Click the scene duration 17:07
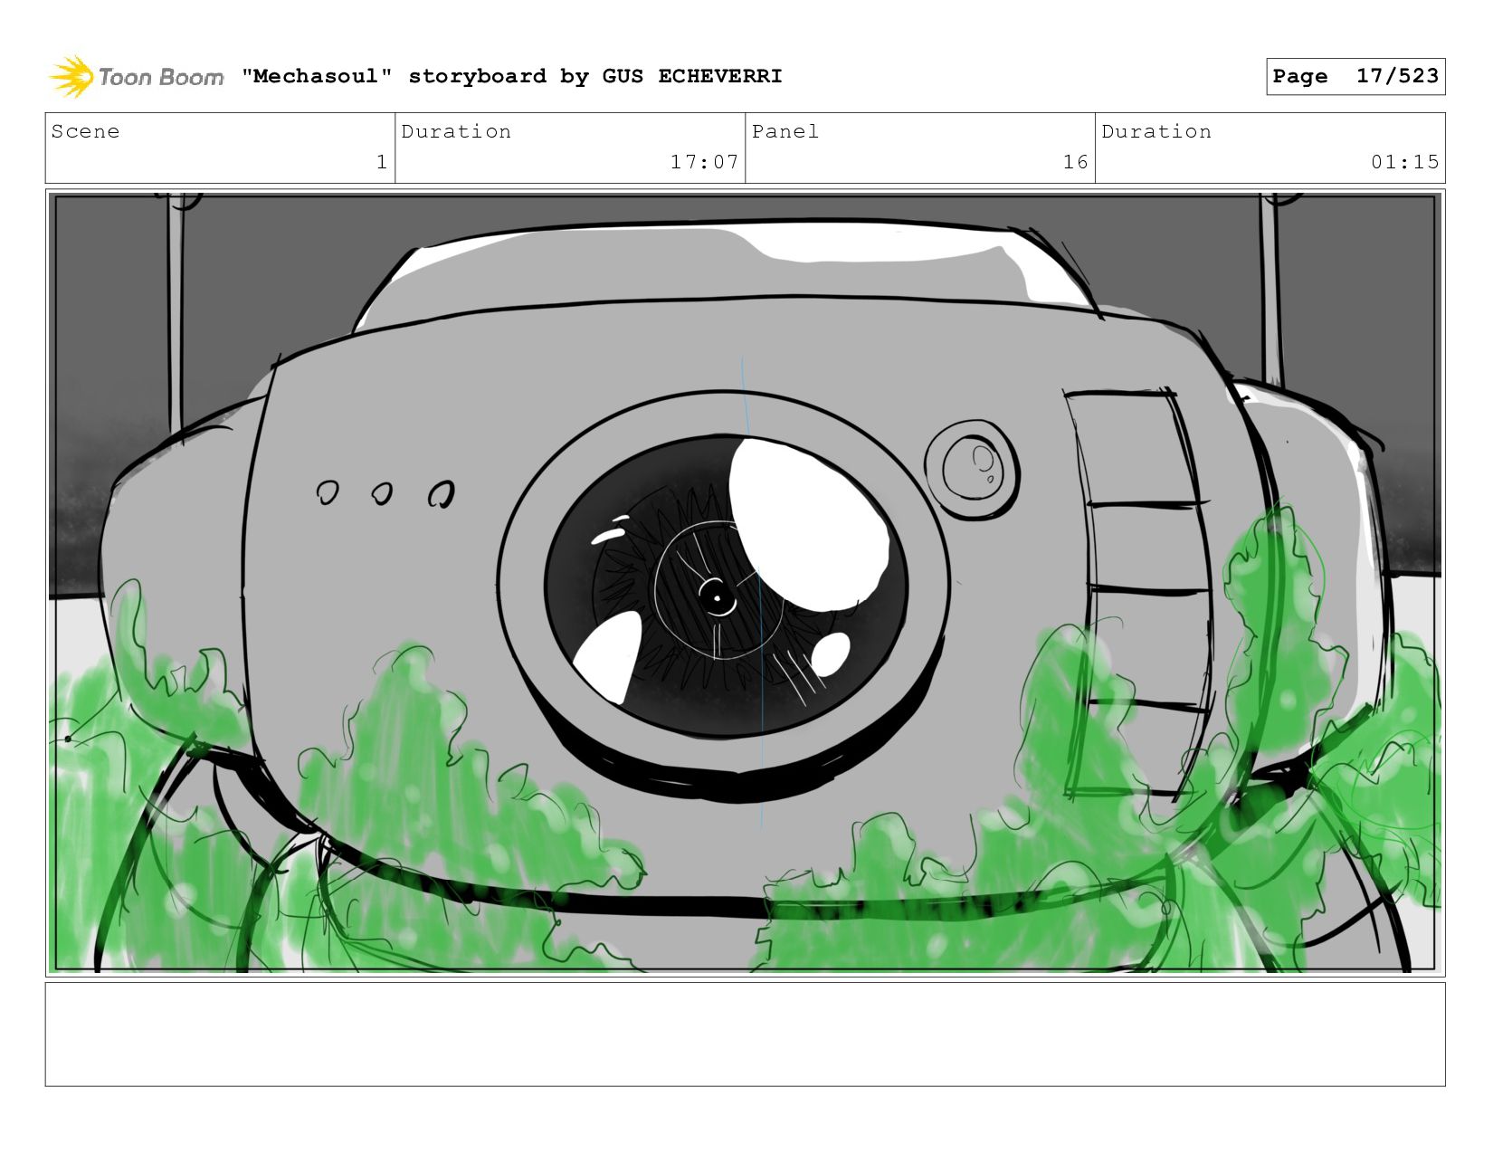The width and height of the screenshot is (1493, 1154). [x=704, y=162]
